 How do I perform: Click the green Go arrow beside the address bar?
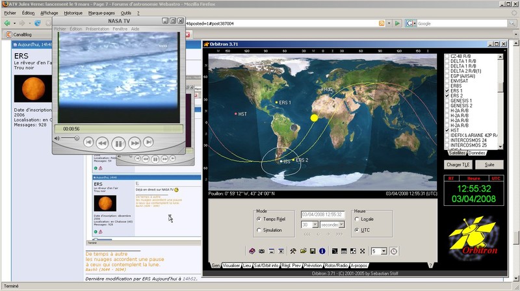397,23
